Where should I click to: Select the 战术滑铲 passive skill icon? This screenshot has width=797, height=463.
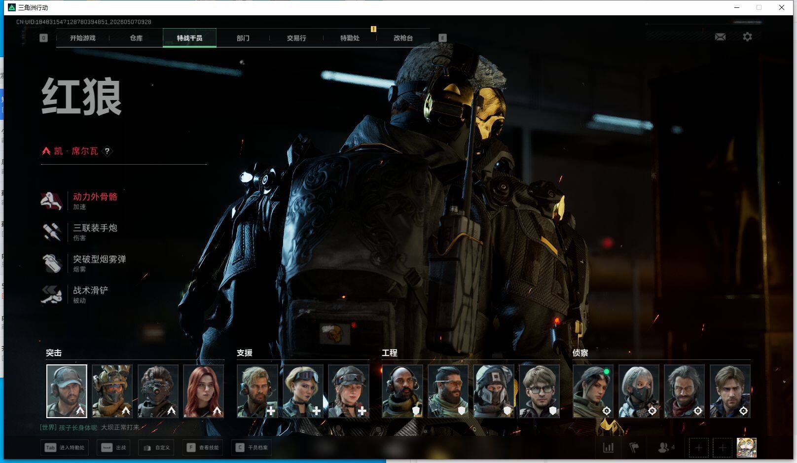coord(52,294)
